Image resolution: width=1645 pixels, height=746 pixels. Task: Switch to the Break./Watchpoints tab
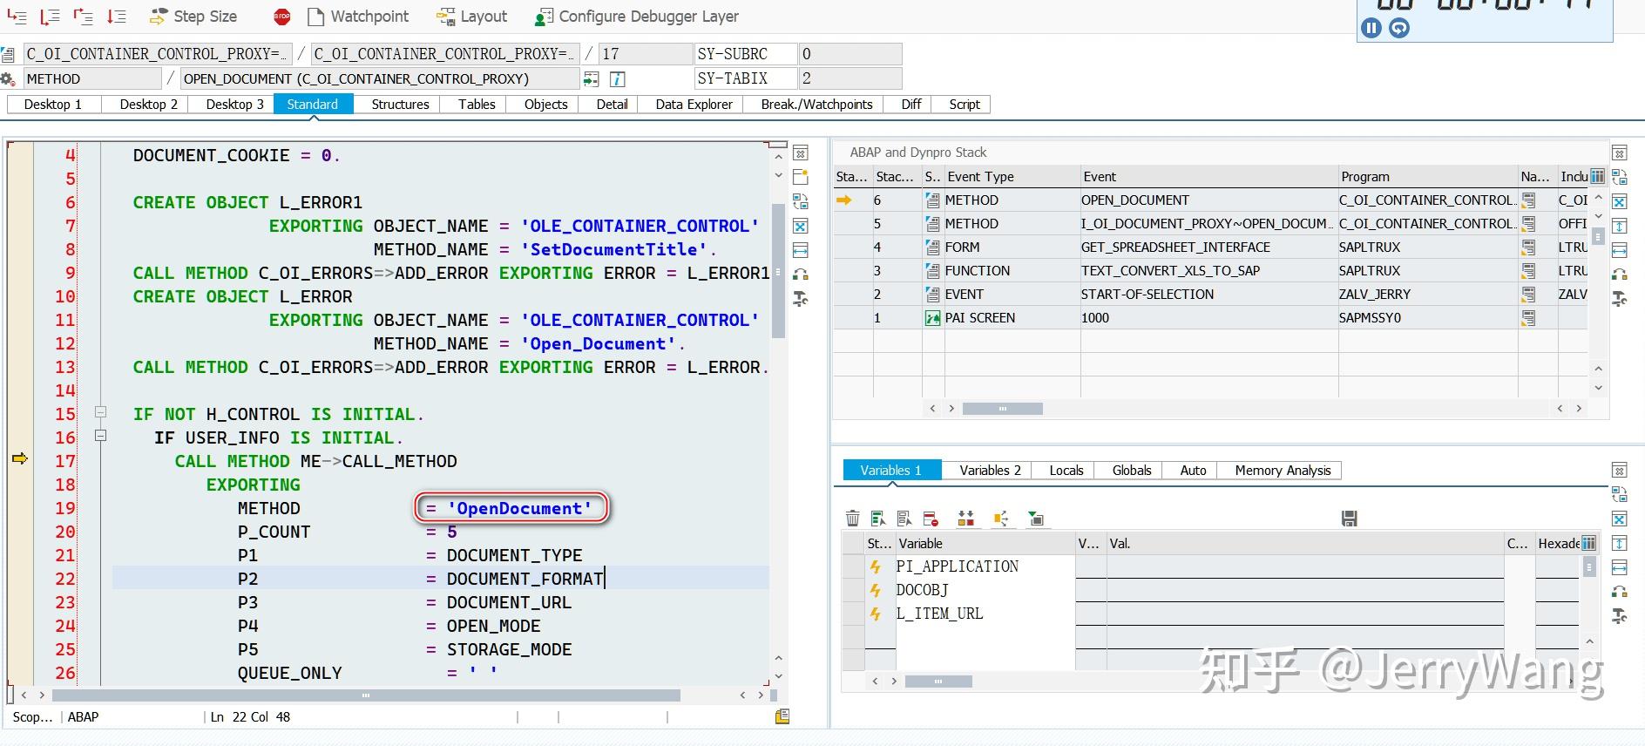816,105
